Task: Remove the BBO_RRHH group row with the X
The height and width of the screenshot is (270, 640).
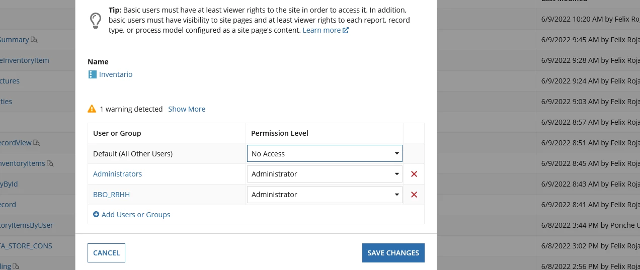Action: (x=414, y=195)
